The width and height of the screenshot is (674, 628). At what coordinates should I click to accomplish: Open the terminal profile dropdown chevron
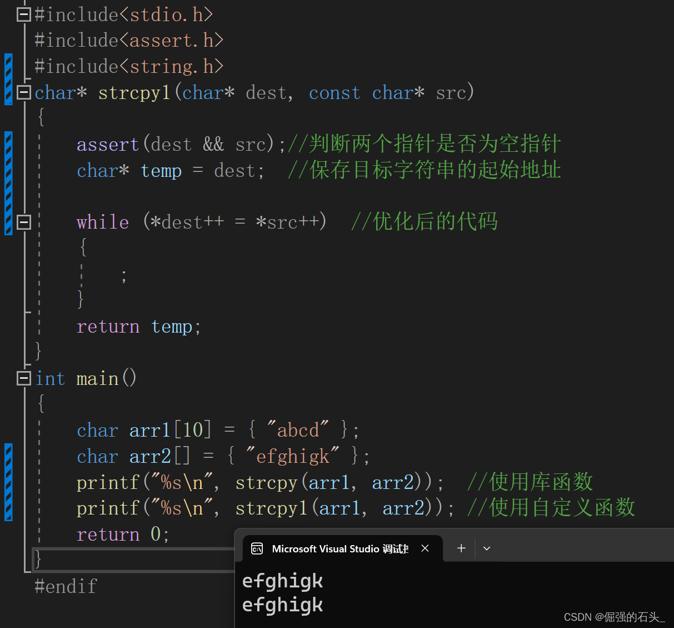[x=487, y=548]
